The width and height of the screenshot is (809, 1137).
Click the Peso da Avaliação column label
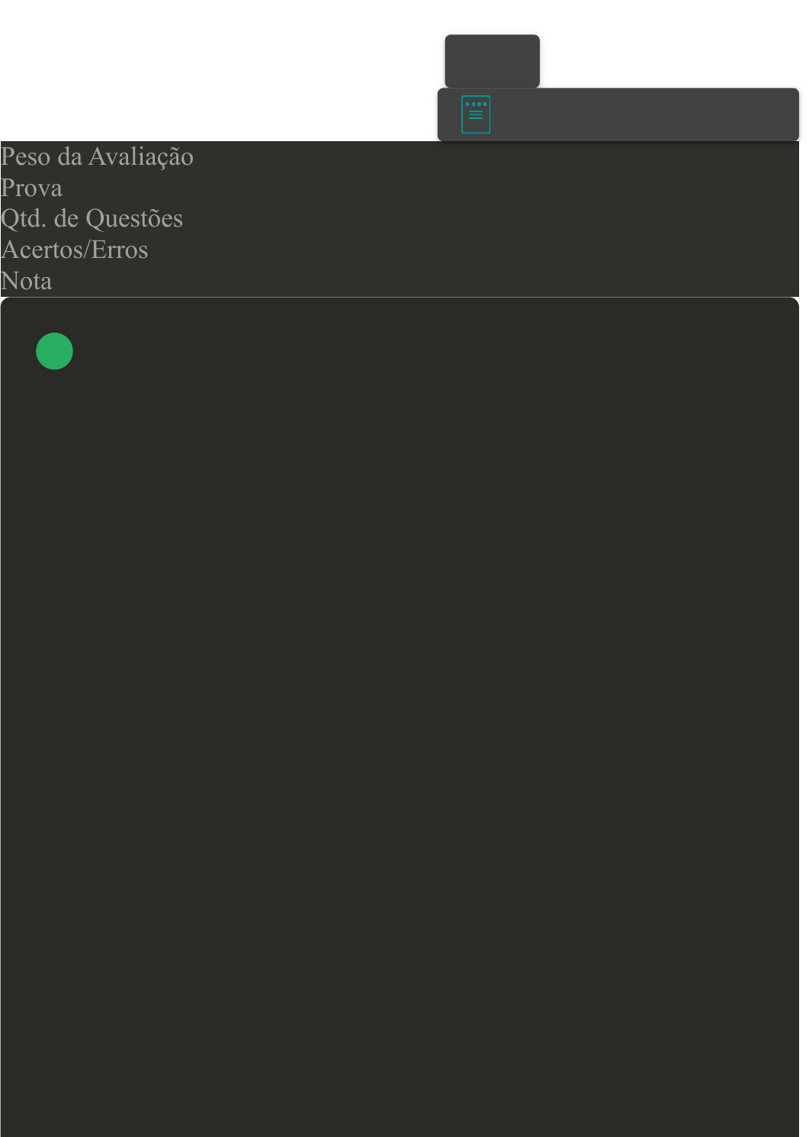(97, 156)
